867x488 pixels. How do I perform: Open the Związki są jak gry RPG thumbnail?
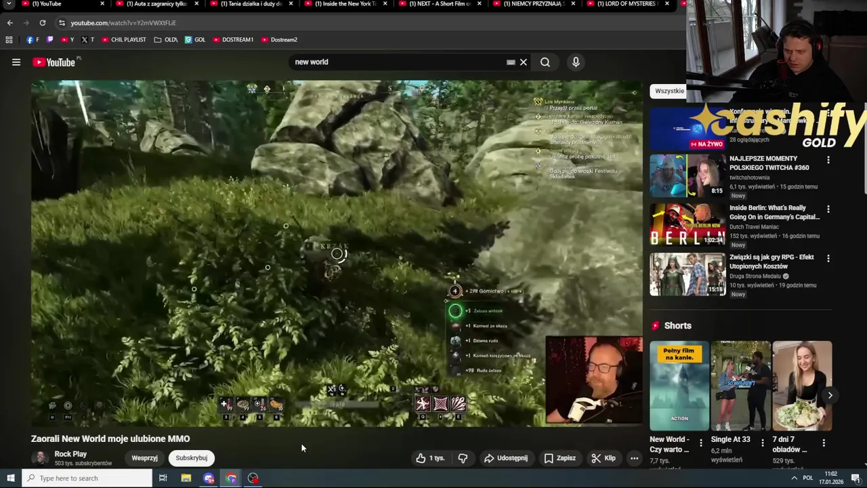tap(688, 274)
